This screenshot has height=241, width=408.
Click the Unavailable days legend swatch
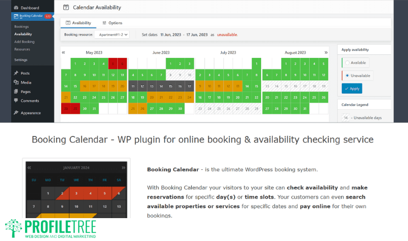(x=346, y=118)
